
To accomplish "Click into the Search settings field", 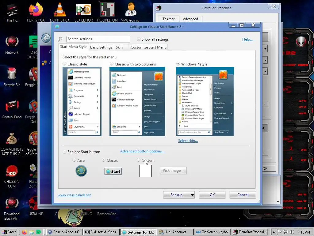I will pyautogui.click(x=98, y=39).
